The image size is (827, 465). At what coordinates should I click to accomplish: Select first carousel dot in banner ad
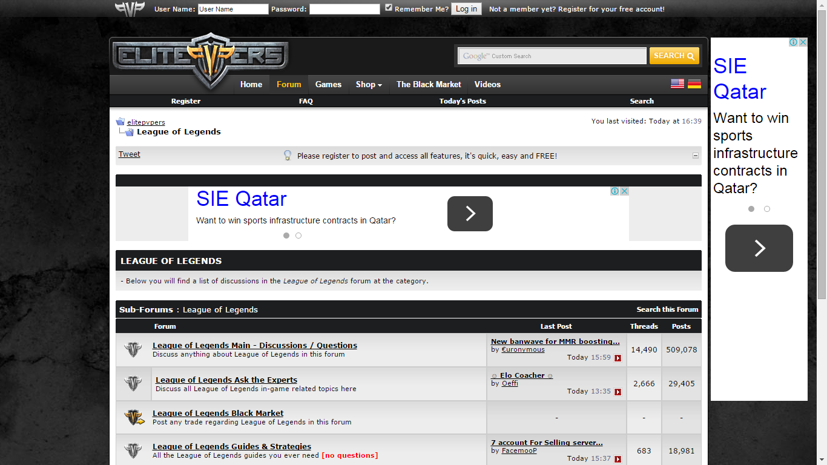(x=286, y=236)
